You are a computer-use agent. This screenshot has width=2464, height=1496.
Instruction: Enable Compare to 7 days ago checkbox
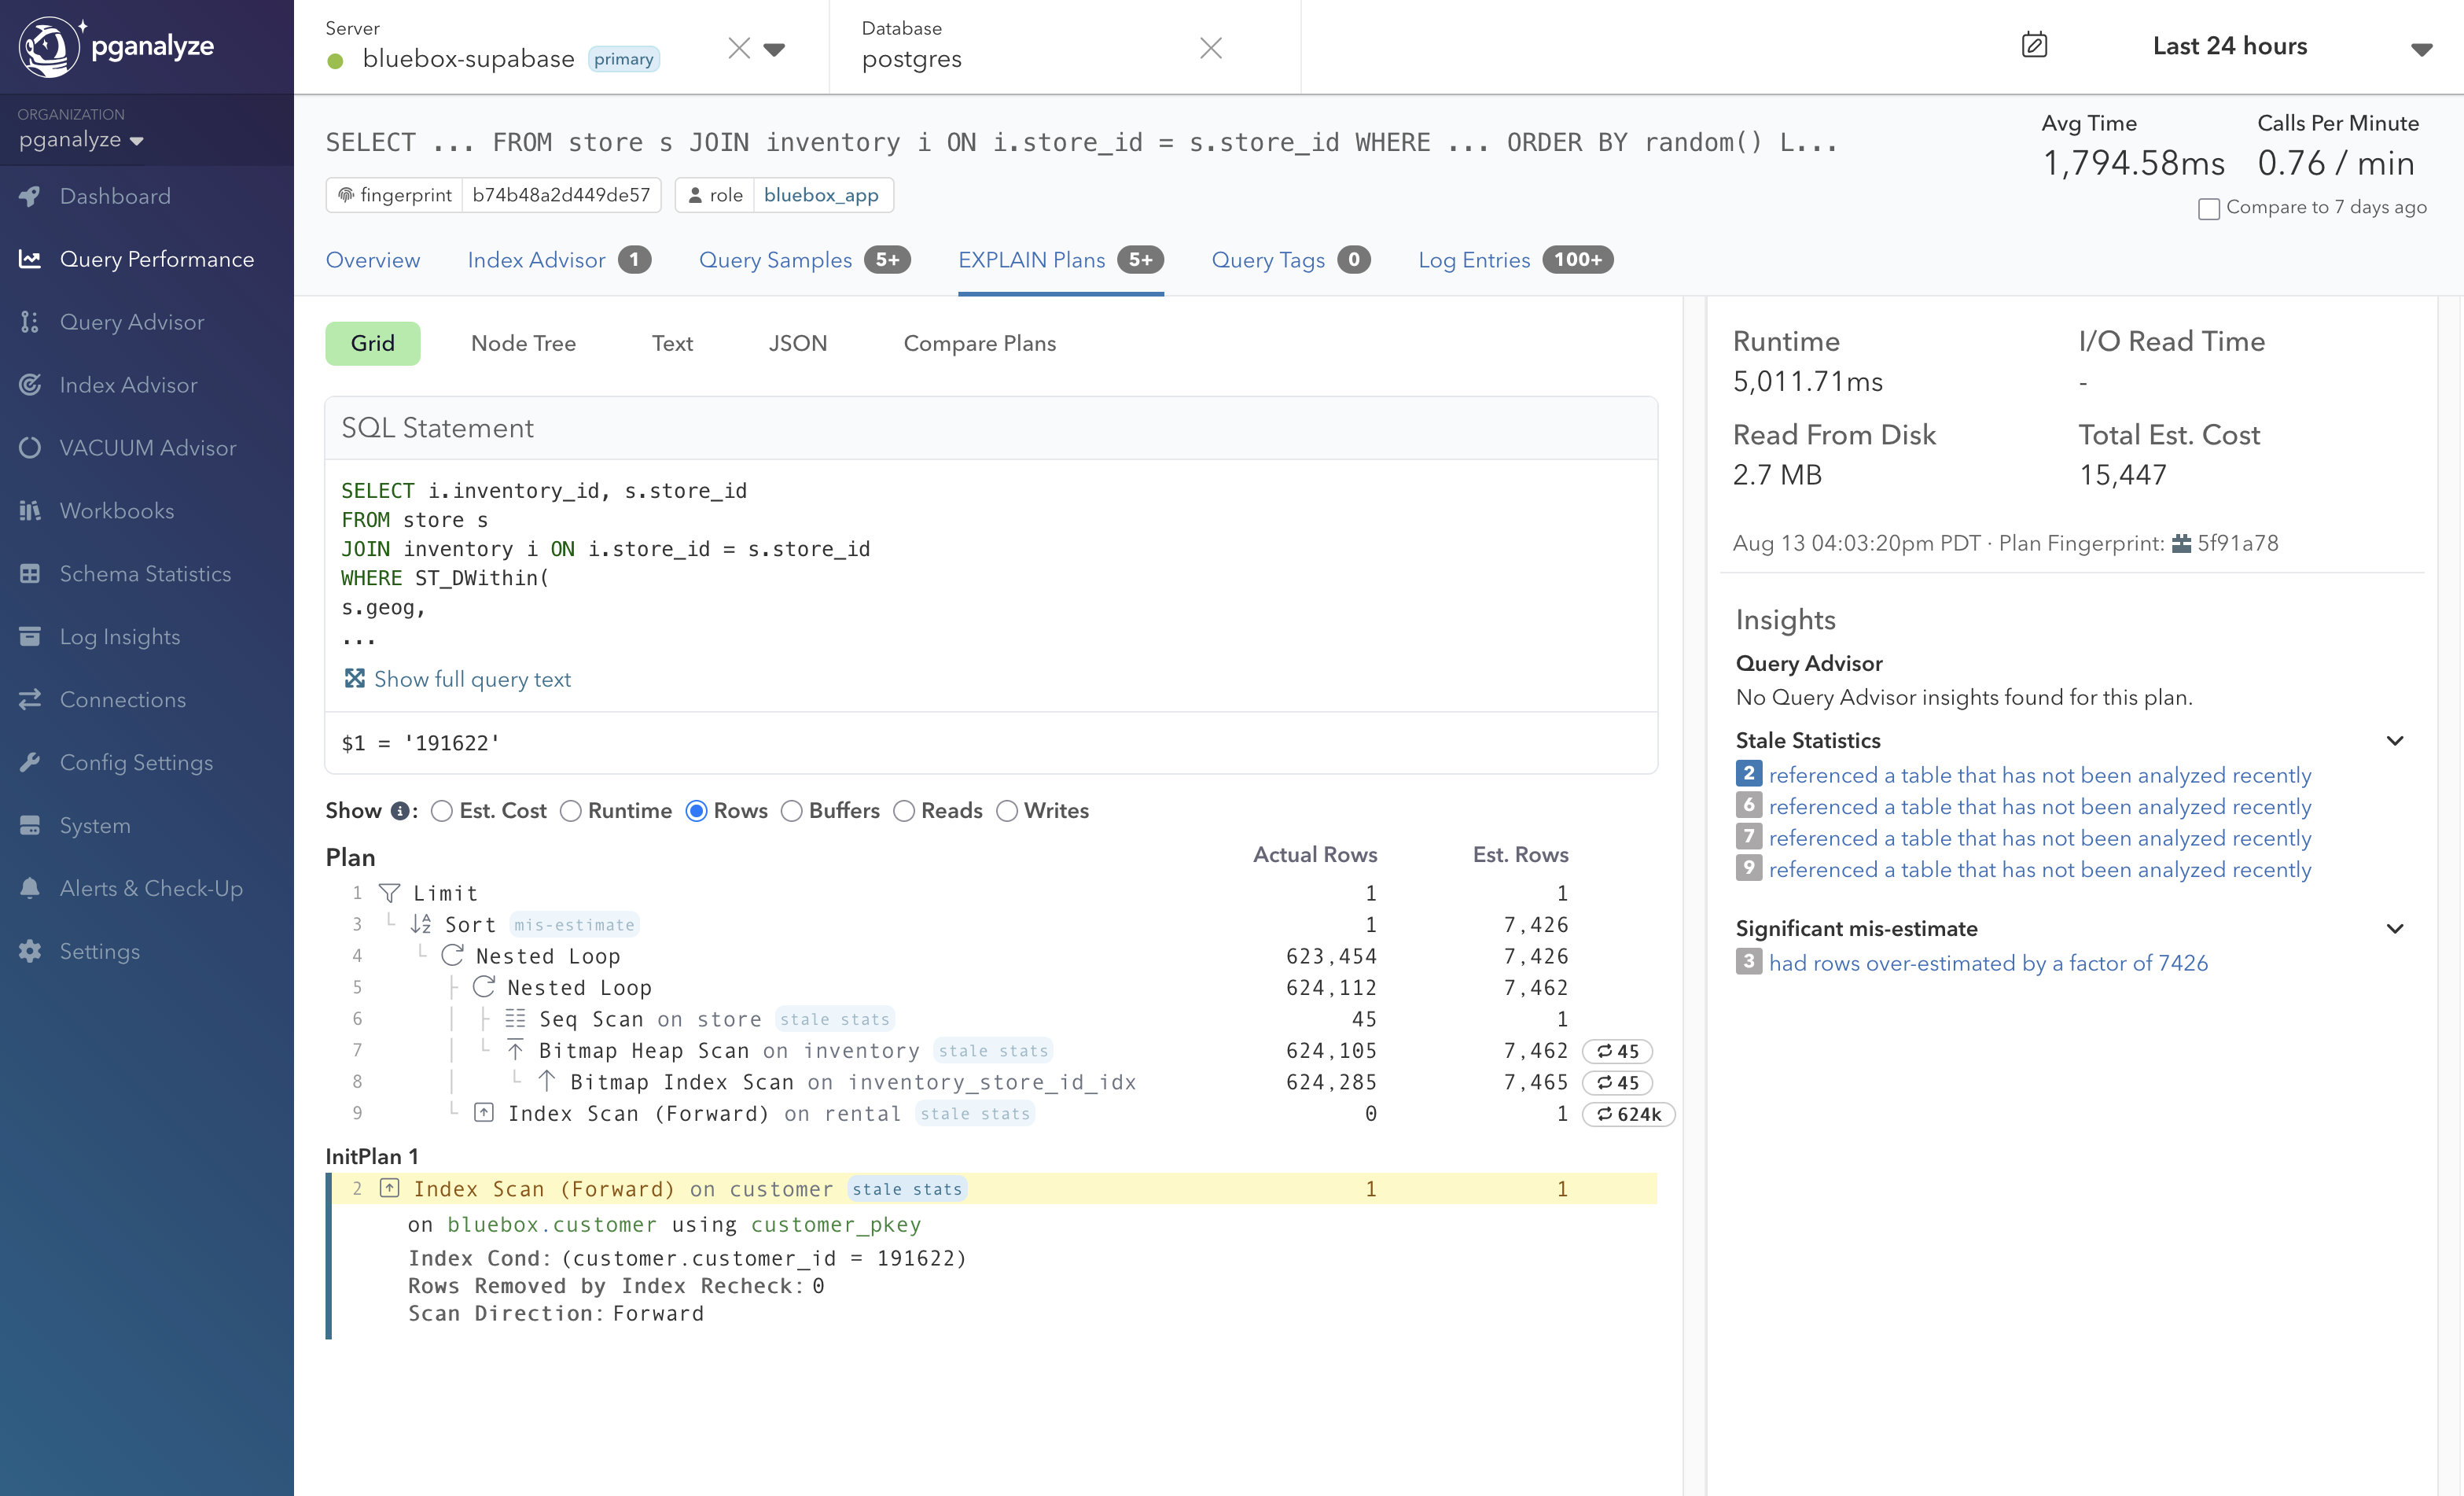click(2209, 208)
